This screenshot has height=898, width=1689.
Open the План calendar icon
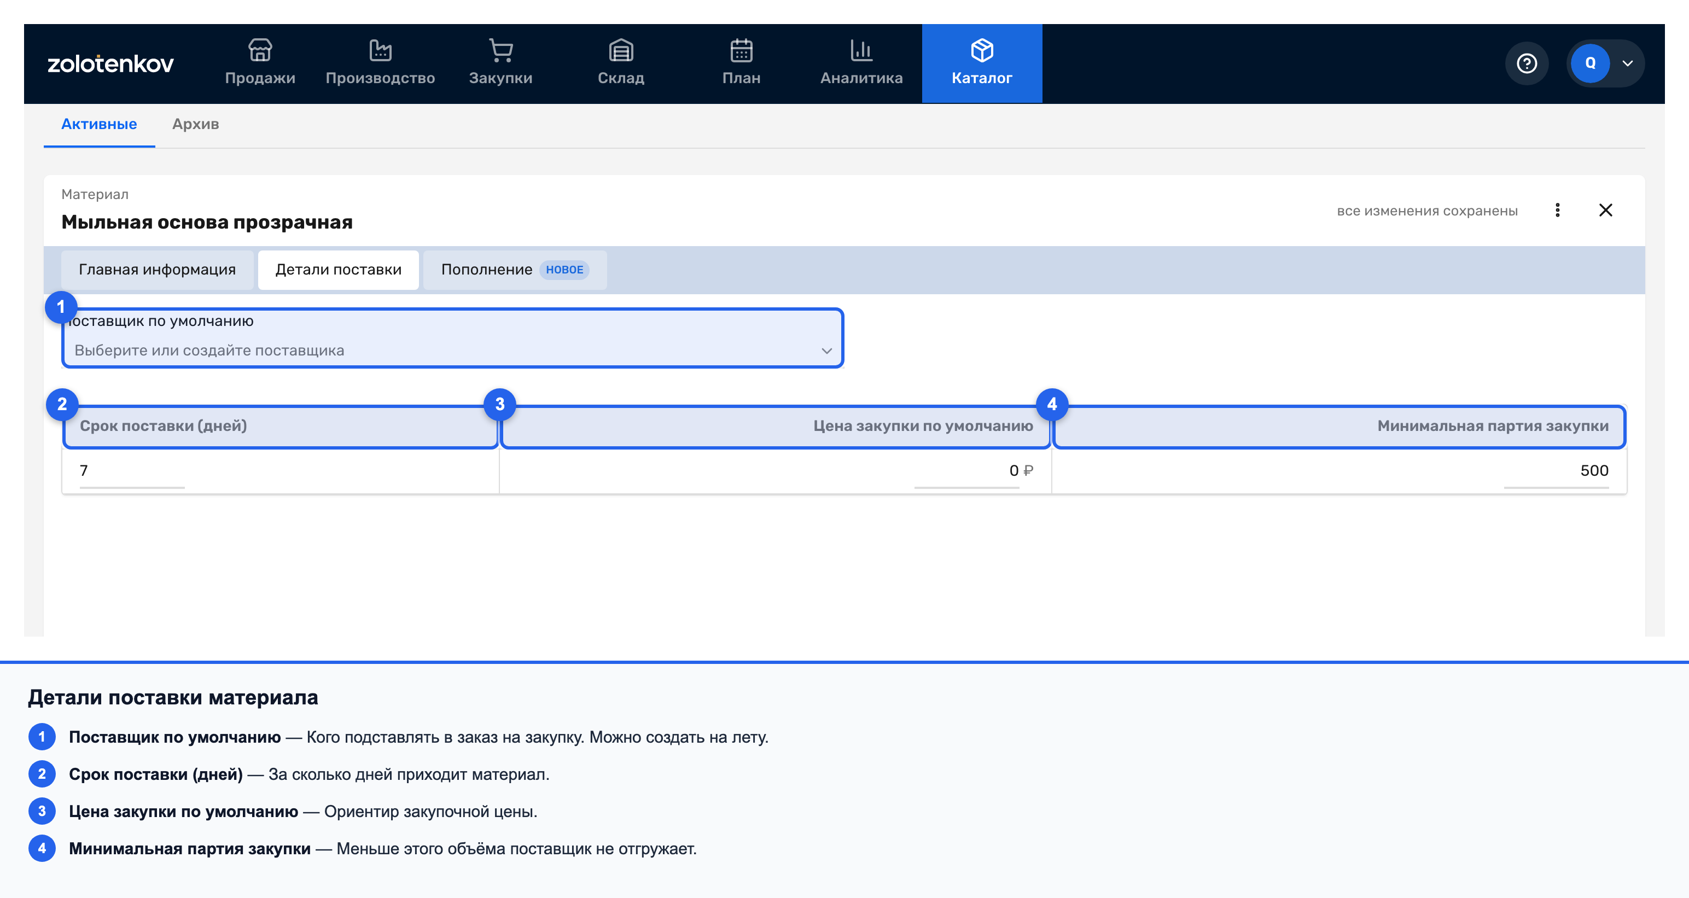click(x=742, y=50)
